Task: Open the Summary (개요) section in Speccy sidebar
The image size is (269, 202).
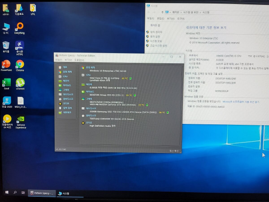Action: tap(63, 67)
